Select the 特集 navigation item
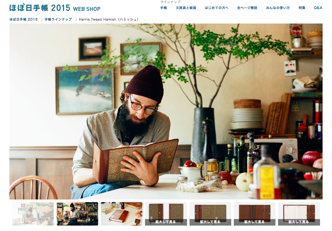This screenshot has width=332, height=231. (x=302, y=8)
